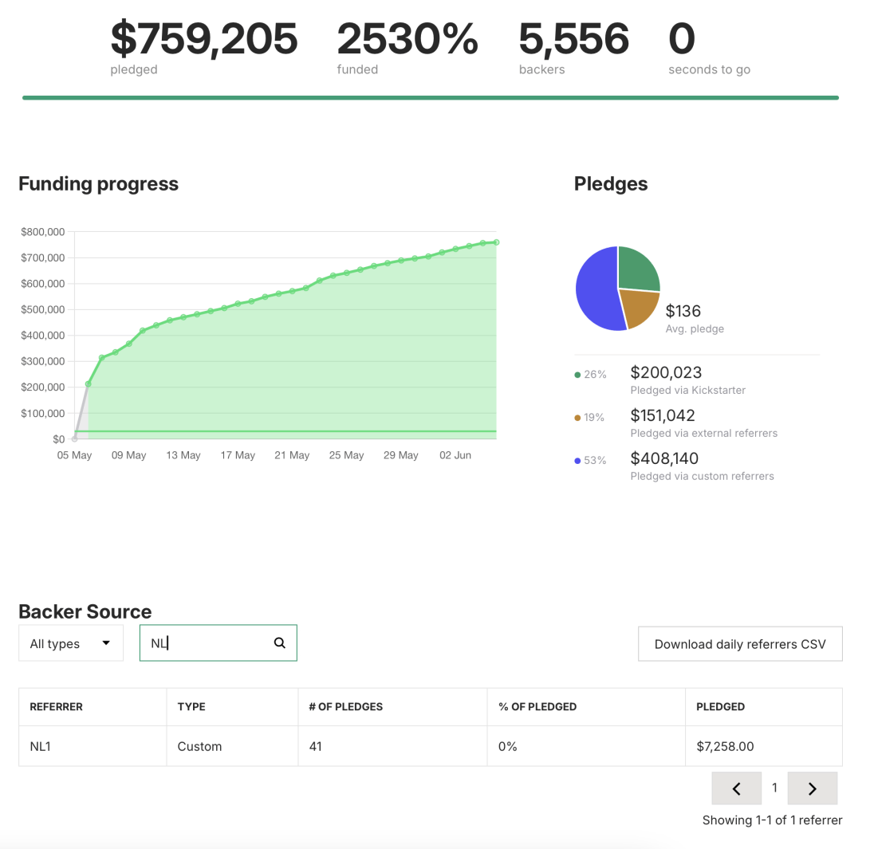Select the green Kickstarter legend dot
Image resolution: width=878 pixels, height=849 pixels.
click(x=576, y=373)
